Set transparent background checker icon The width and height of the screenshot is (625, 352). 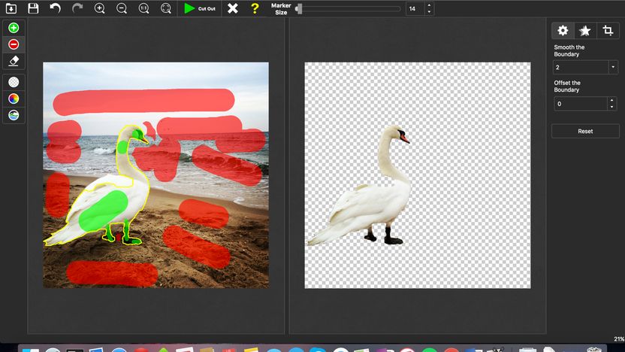click(14, 82)
